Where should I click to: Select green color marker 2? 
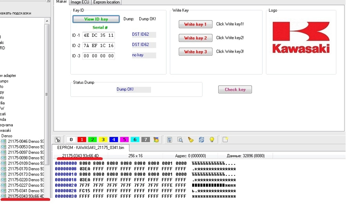click(x=92, y=140)
